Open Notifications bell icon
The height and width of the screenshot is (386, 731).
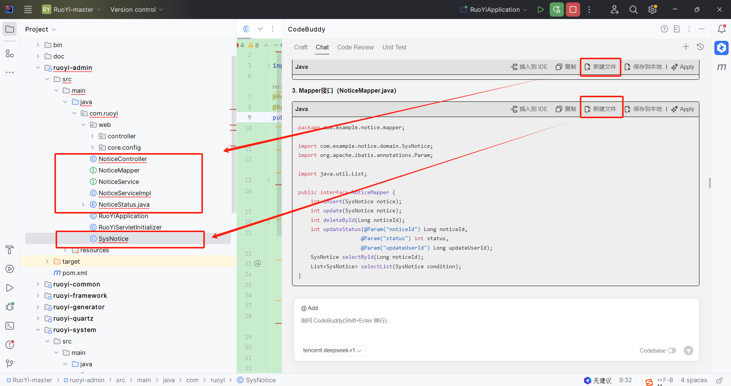[x=721, y=29]
